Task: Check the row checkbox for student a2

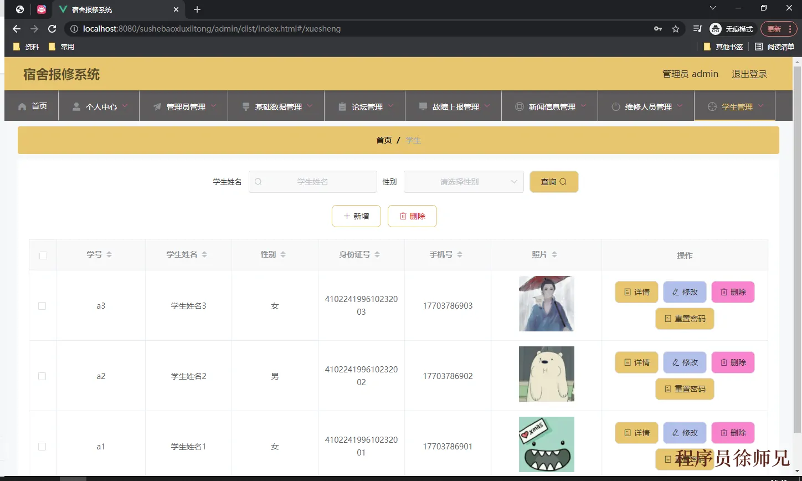Action: pyautogui.click(x=42, y=376)
